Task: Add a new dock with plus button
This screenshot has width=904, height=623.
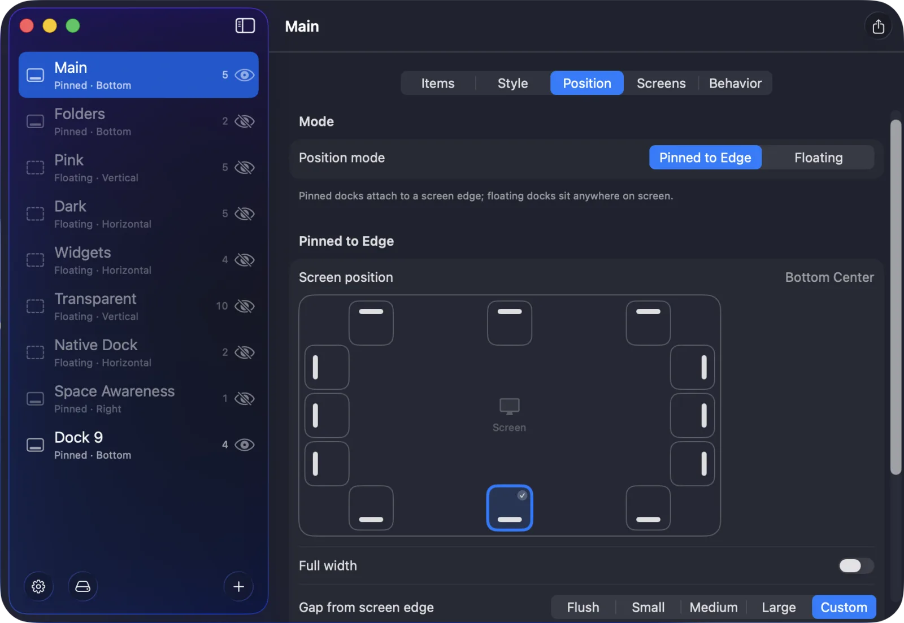Action: point(238,586)
